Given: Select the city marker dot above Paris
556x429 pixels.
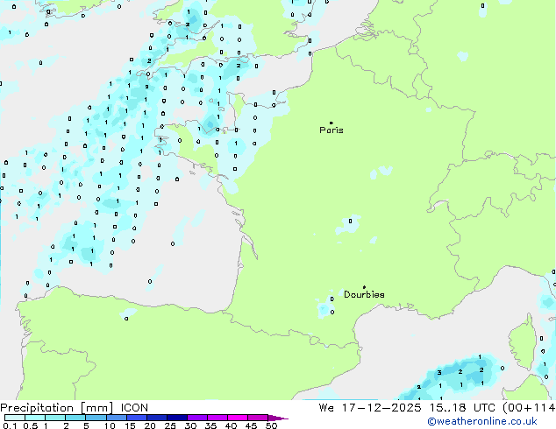Looking at the screenshot, I should pos(331,123).
